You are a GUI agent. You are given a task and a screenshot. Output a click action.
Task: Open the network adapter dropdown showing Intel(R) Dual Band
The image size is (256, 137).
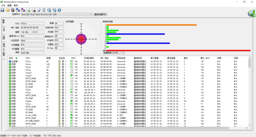coord(57,14)
